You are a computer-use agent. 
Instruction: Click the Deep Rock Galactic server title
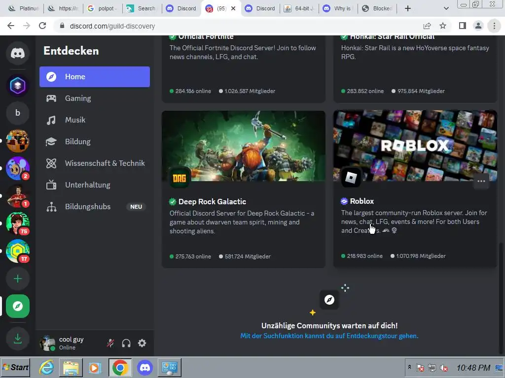[x=212, y=201]
